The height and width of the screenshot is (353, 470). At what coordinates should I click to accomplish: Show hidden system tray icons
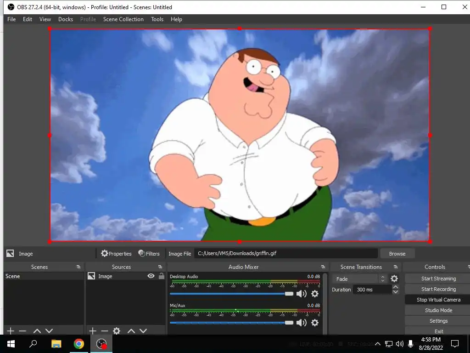pos(378,344)
